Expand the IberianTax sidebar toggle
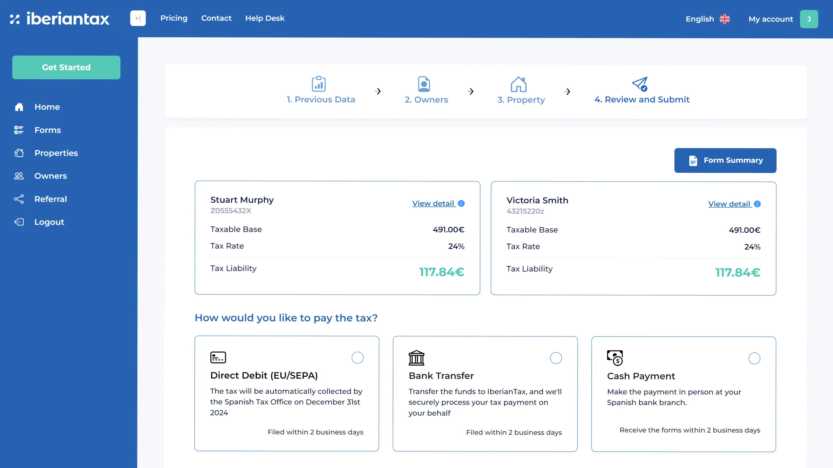 point(138,18)
